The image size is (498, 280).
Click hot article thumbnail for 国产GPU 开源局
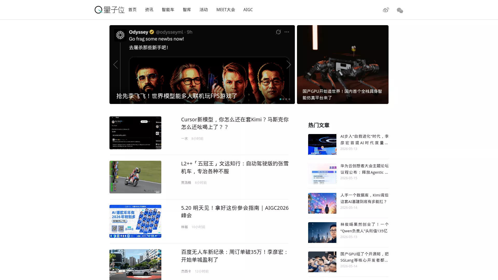pos(322,262)
